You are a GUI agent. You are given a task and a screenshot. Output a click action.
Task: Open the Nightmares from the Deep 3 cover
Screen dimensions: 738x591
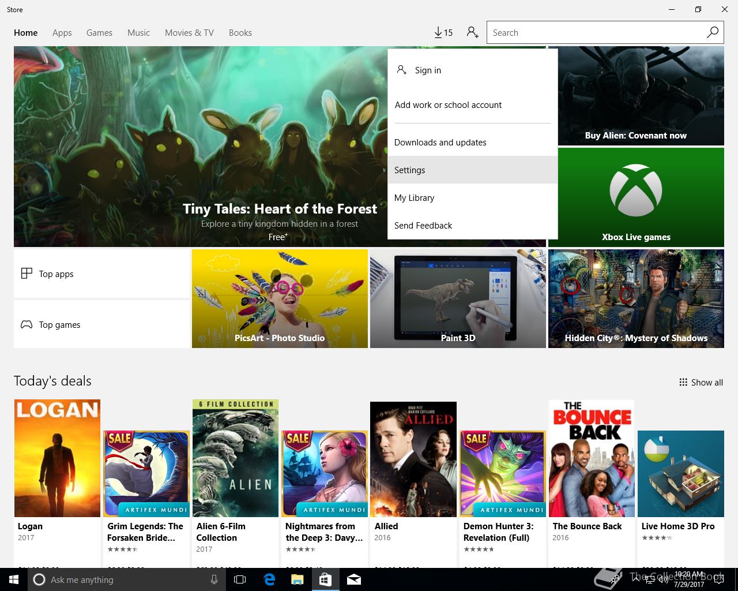click(325, 473)
